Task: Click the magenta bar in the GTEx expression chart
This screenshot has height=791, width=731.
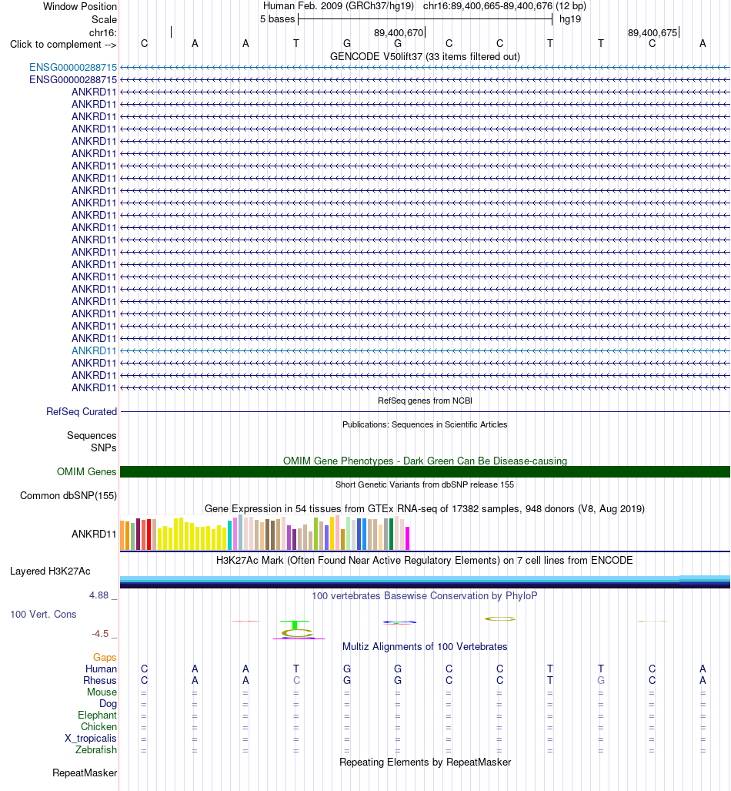Action: click(407, 538)
